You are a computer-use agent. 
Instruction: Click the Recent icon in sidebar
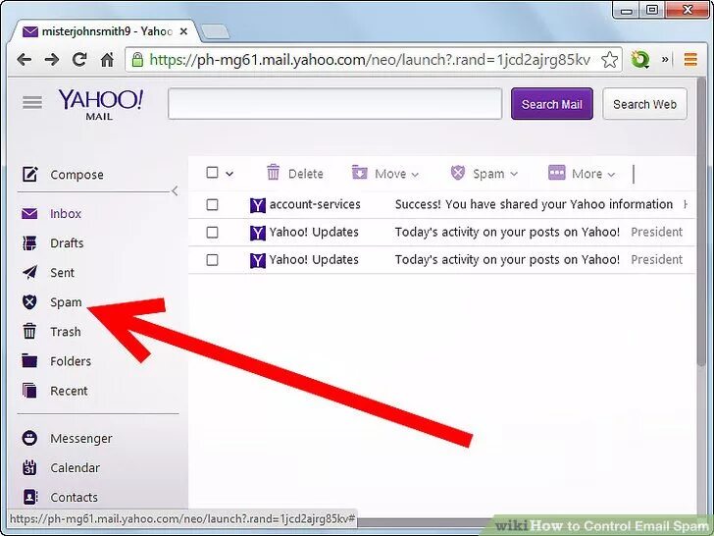coord(29,391)
